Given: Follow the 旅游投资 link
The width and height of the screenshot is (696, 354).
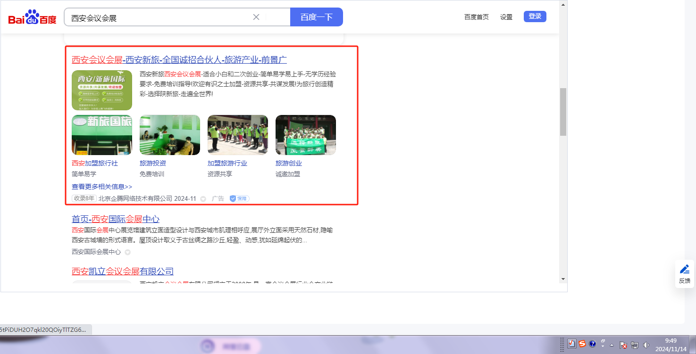Looking at the screenshot, I should [x=153, y=163].
